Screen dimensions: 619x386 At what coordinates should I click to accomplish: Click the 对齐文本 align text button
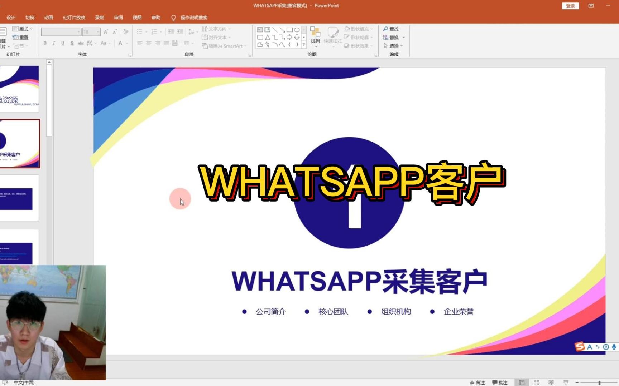216,37
